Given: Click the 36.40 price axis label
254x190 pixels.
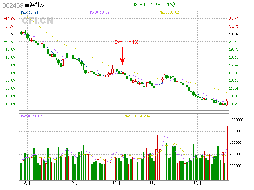Looking at the screenshot, I should click(234, 19).
